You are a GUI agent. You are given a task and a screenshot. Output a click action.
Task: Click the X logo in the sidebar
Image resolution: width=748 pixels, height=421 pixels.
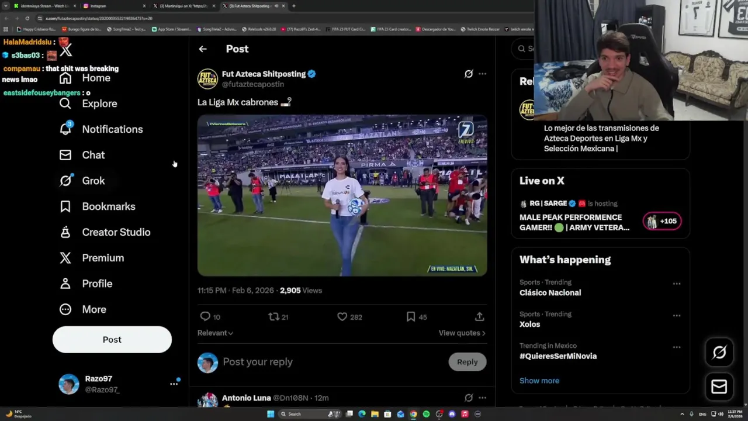click(65, 51)
